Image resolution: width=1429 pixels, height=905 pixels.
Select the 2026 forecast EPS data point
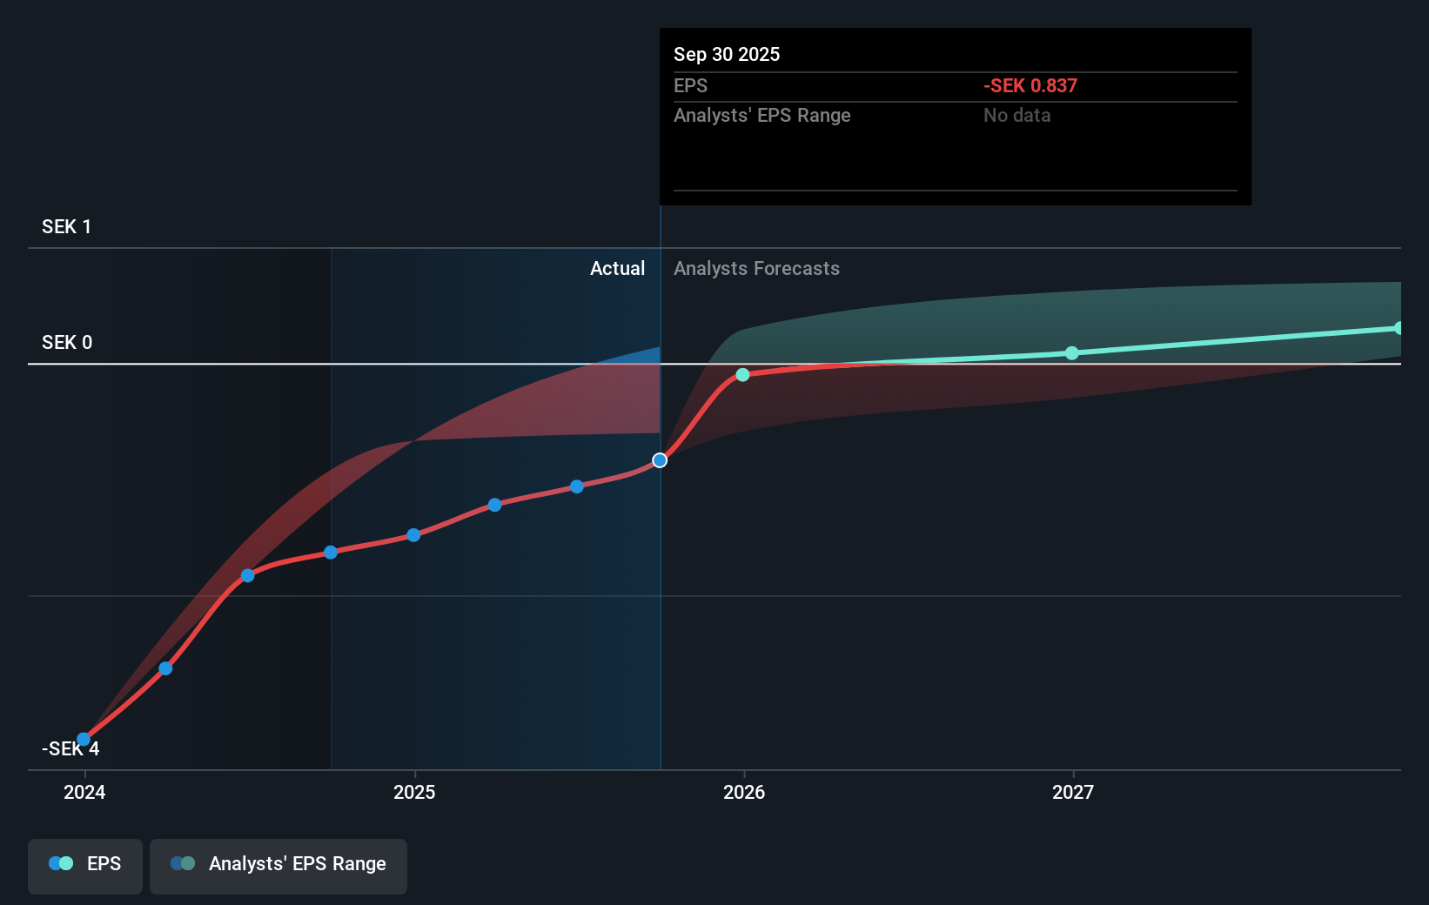pos(742,374)
